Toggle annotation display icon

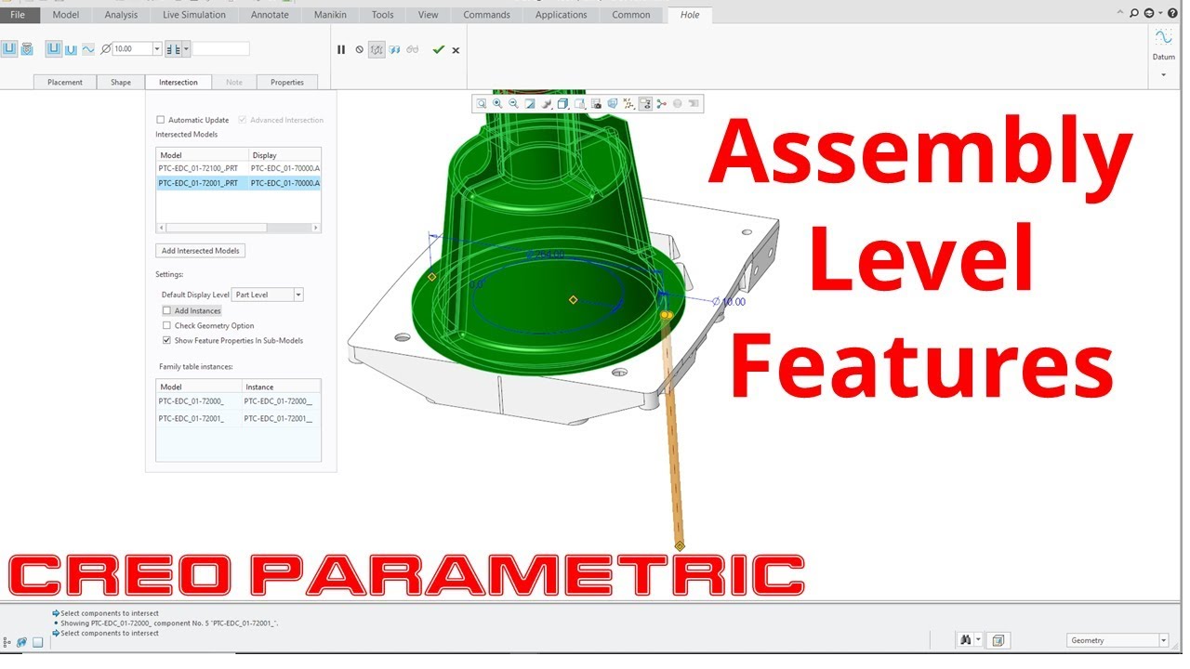tap(645, 103)
